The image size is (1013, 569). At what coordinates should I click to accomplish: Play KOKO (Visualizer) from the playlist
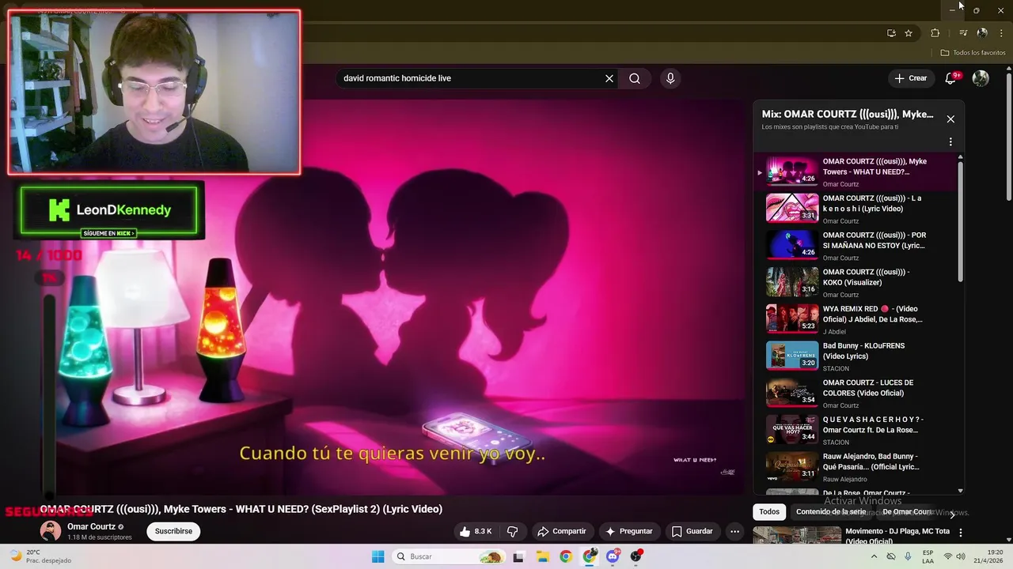pyautogui.click(x=856, y=282)
